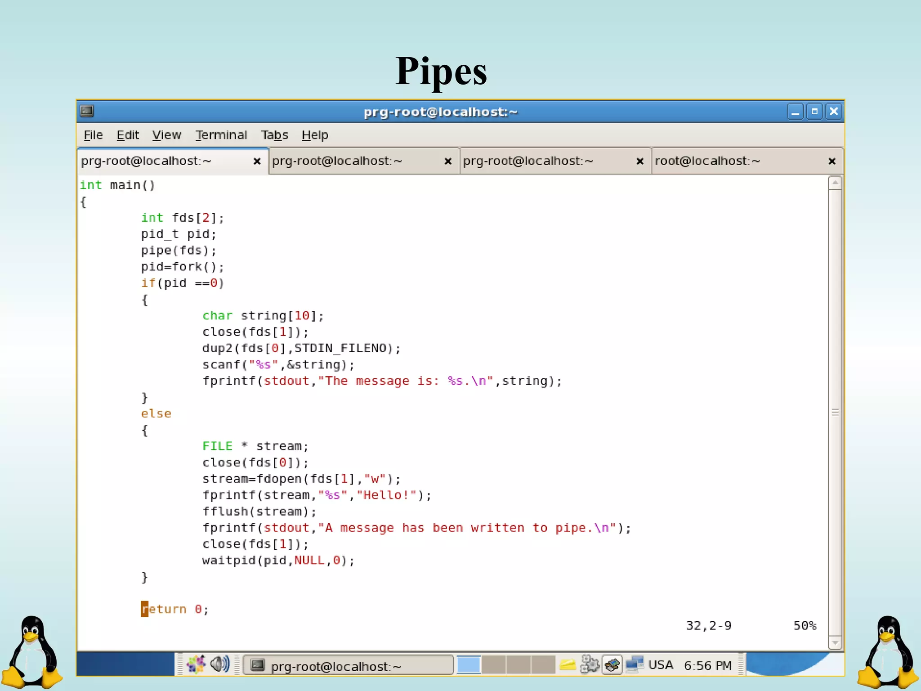Click the 'int fds[2];' line
Image resolution: width=921 pixels, height=691 pixels.
pos(182,218)
